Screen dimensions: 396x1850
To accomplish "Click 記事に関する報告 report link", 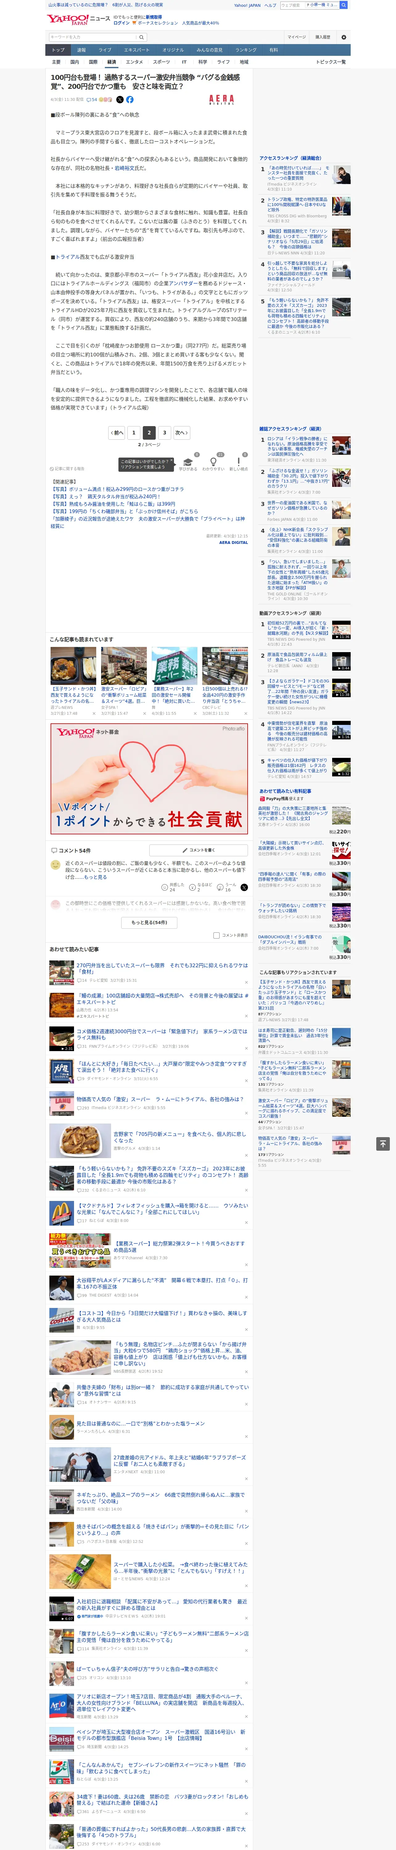I will coord(68,468).
